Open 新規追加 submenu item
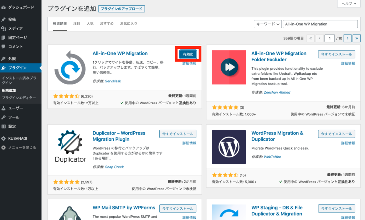Screen dimensions: 365x220 click(x=9, y=90)
